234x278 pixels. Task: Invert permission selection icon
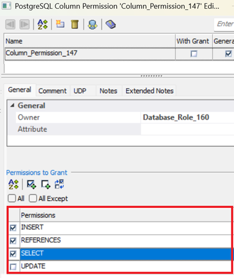(x=59, y=184)
